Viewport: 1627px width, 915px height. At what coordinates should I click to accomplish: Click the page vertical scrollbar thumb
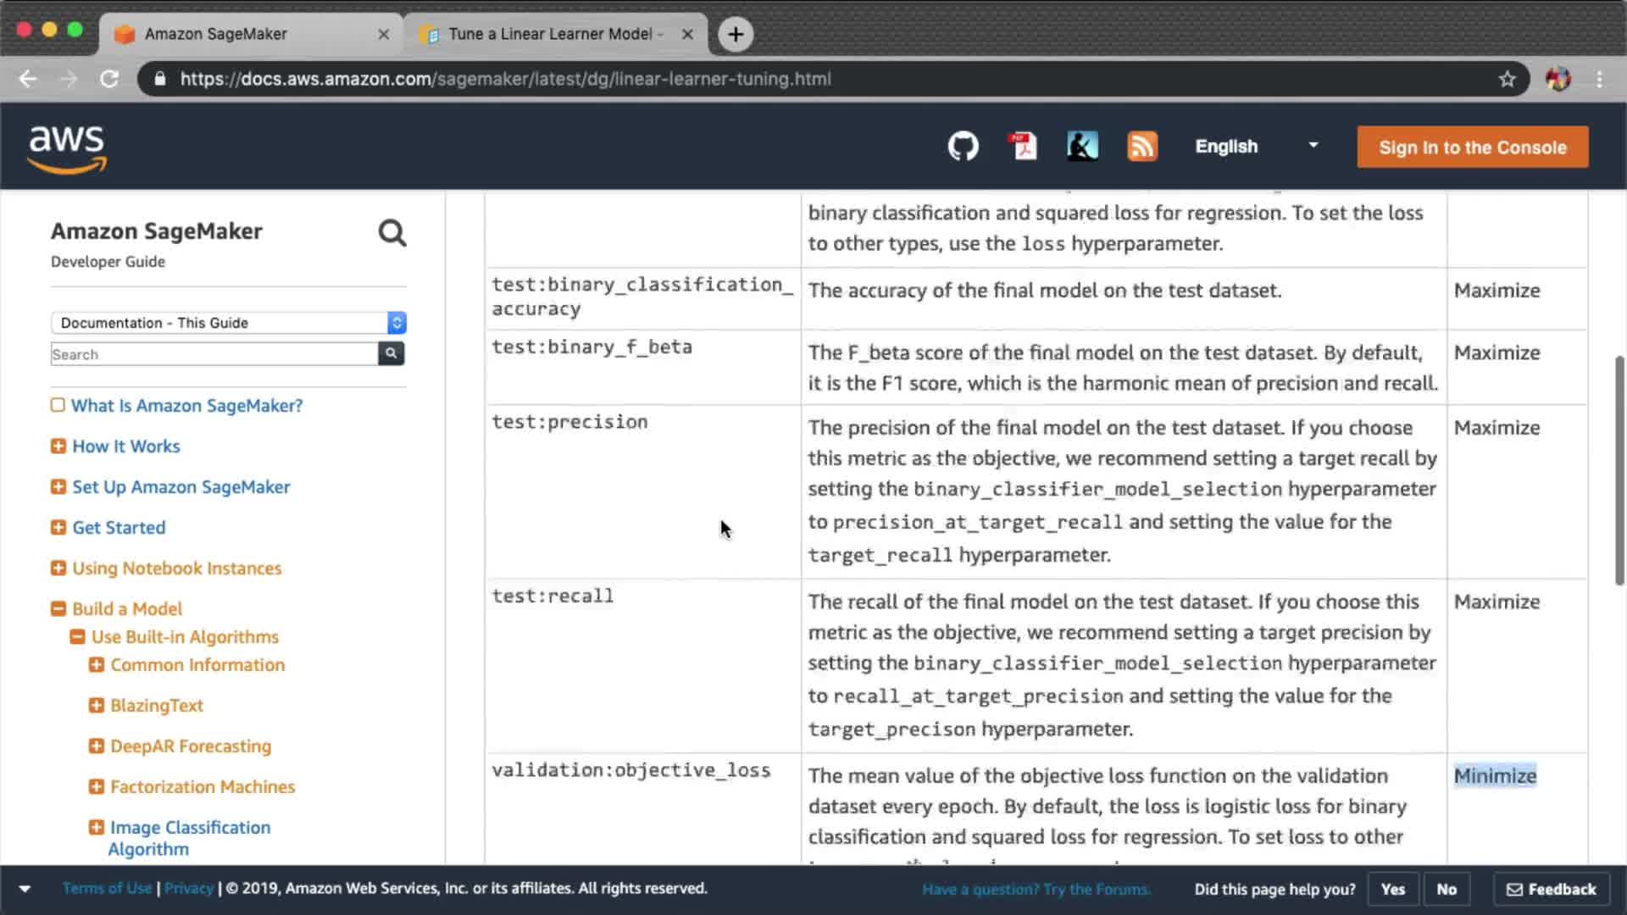point(1619,470)
